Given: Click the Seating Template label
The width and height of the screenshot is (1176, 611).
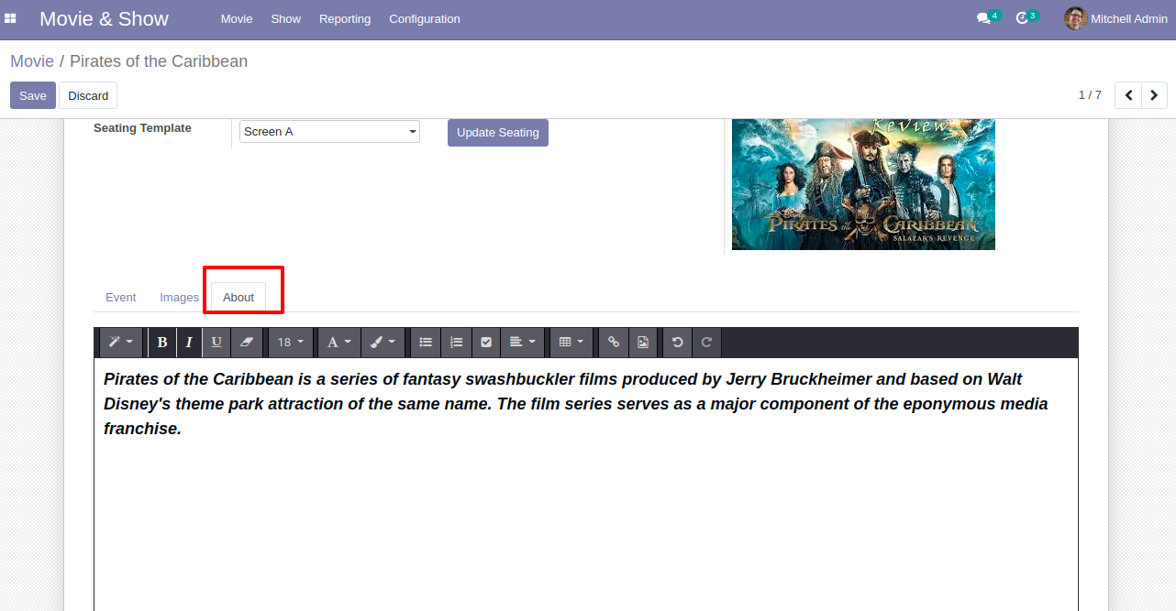Looking at the screenshot, I should pos(142,128).
